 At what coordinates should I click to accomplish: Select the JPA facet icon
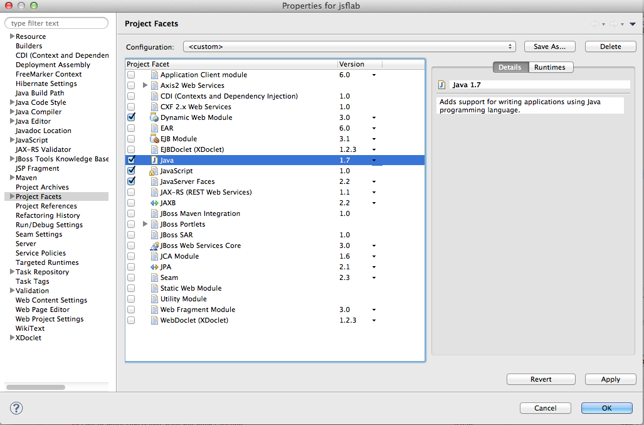tap(155, 267)
